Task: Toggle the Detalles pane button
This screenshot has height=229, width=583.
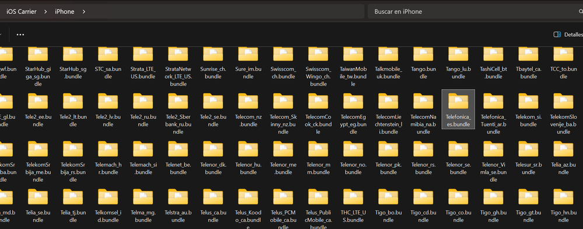Action: [568, 34]
